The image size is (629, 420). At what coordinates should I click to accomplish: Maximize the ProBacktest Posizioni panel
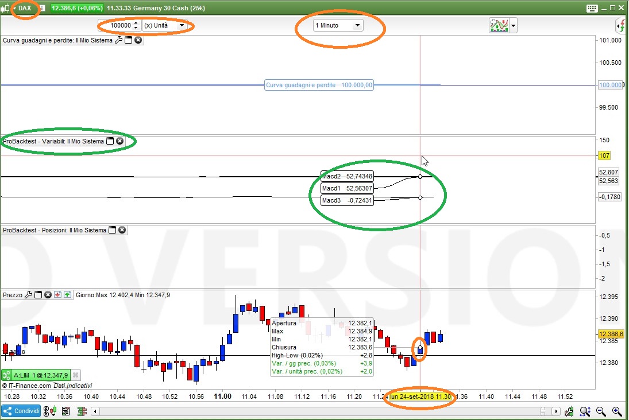(113, 230)
